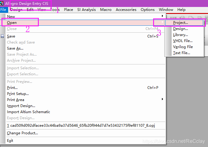Open the Place menu

click(69, 10)
